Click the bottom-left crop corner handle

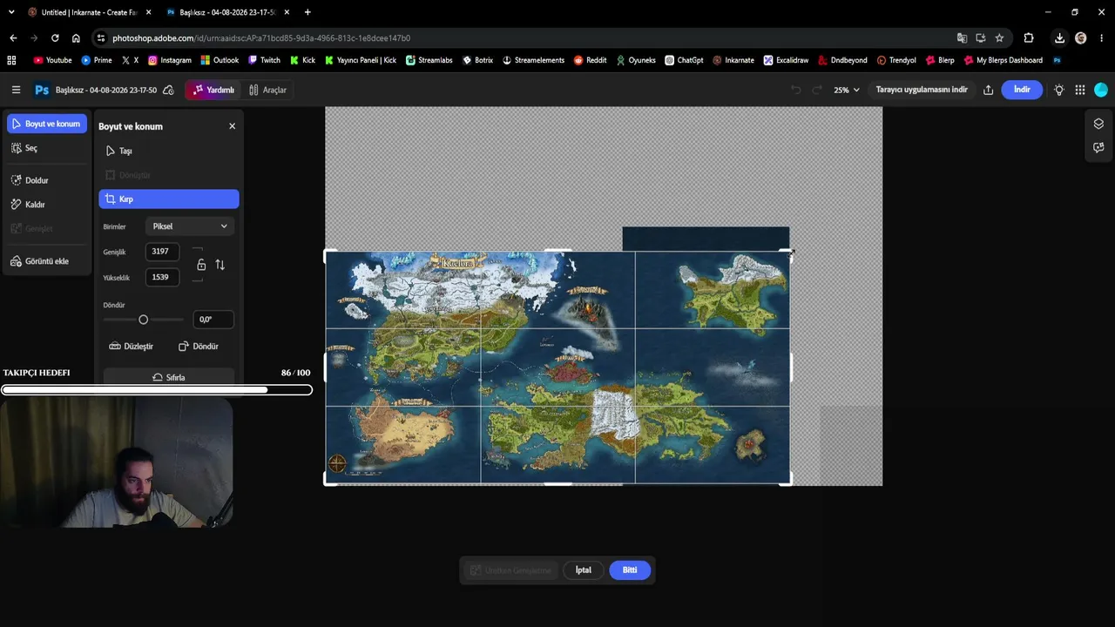[328, 480]
